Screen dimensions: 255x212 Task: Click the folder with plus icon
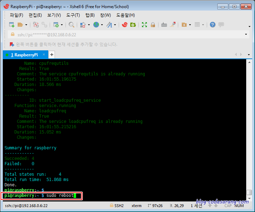pyautogui.click(x=184, y=25)
